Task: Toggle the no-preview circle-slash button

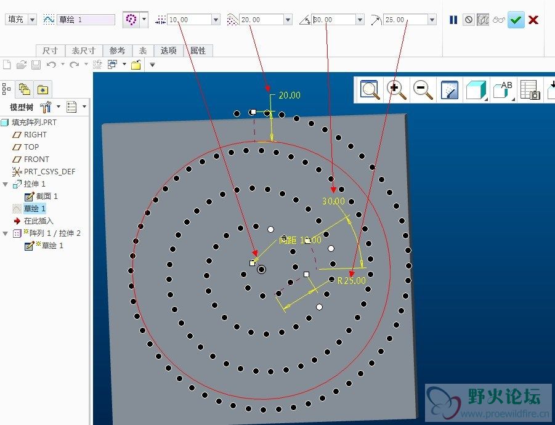Action: 469,20
